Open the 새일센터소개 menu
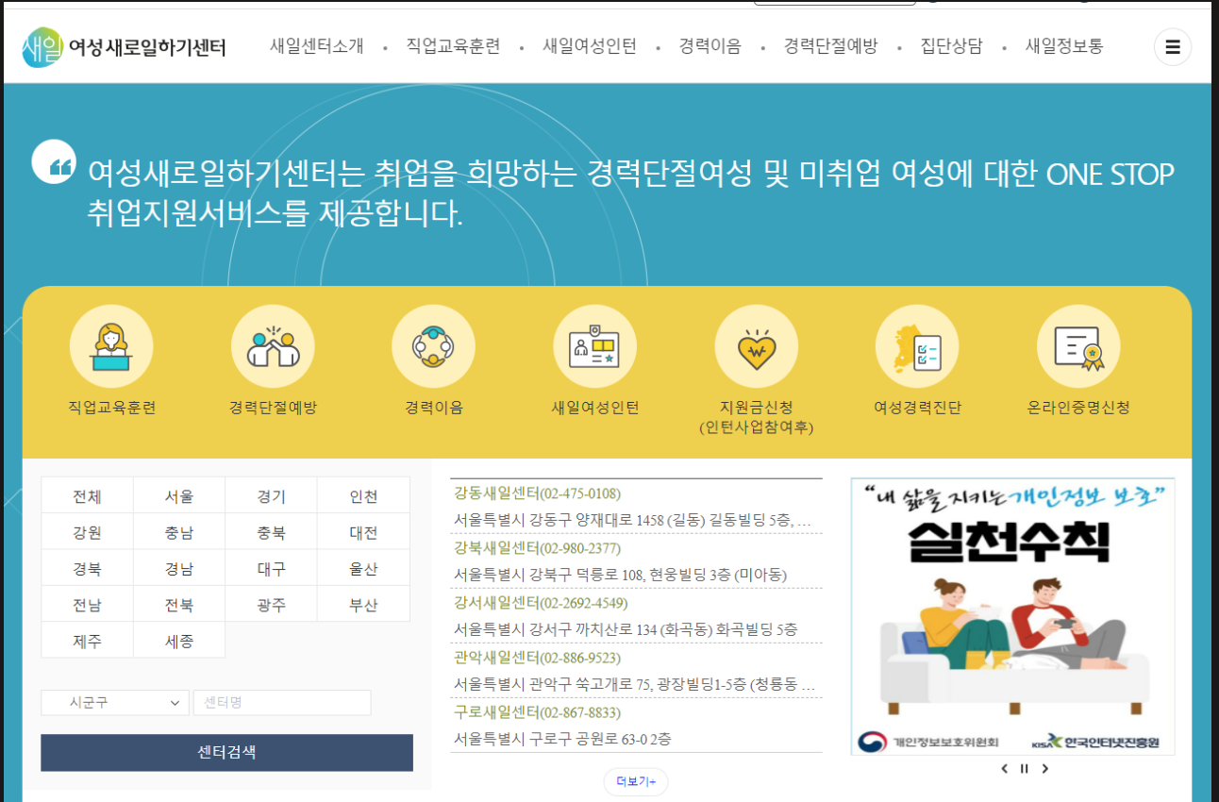This screenshot has width=1219, height=802. pyautogui.click(x=316, y=46)
